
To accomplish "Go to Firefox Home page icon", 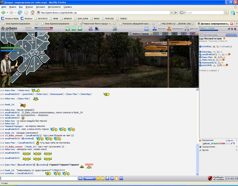I will [x=32, y=12].
